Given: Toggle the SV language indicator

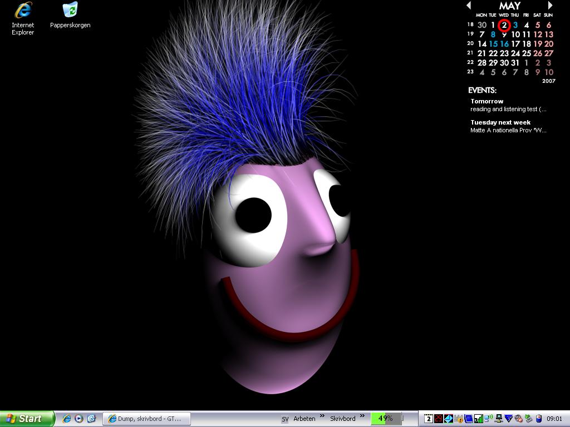Looking at the screenshot, I should (285, 419).
